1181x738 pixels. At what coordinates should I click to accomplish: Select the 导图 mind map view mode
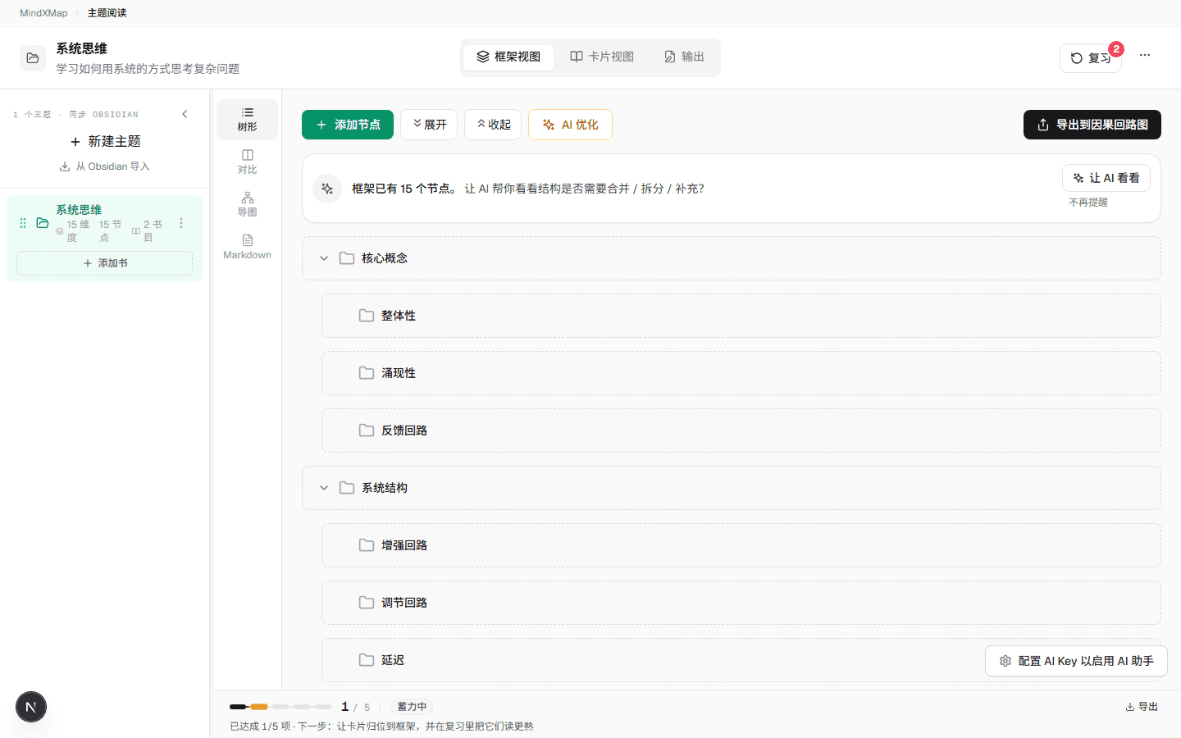pyautogui.click(x=247, y=204)
